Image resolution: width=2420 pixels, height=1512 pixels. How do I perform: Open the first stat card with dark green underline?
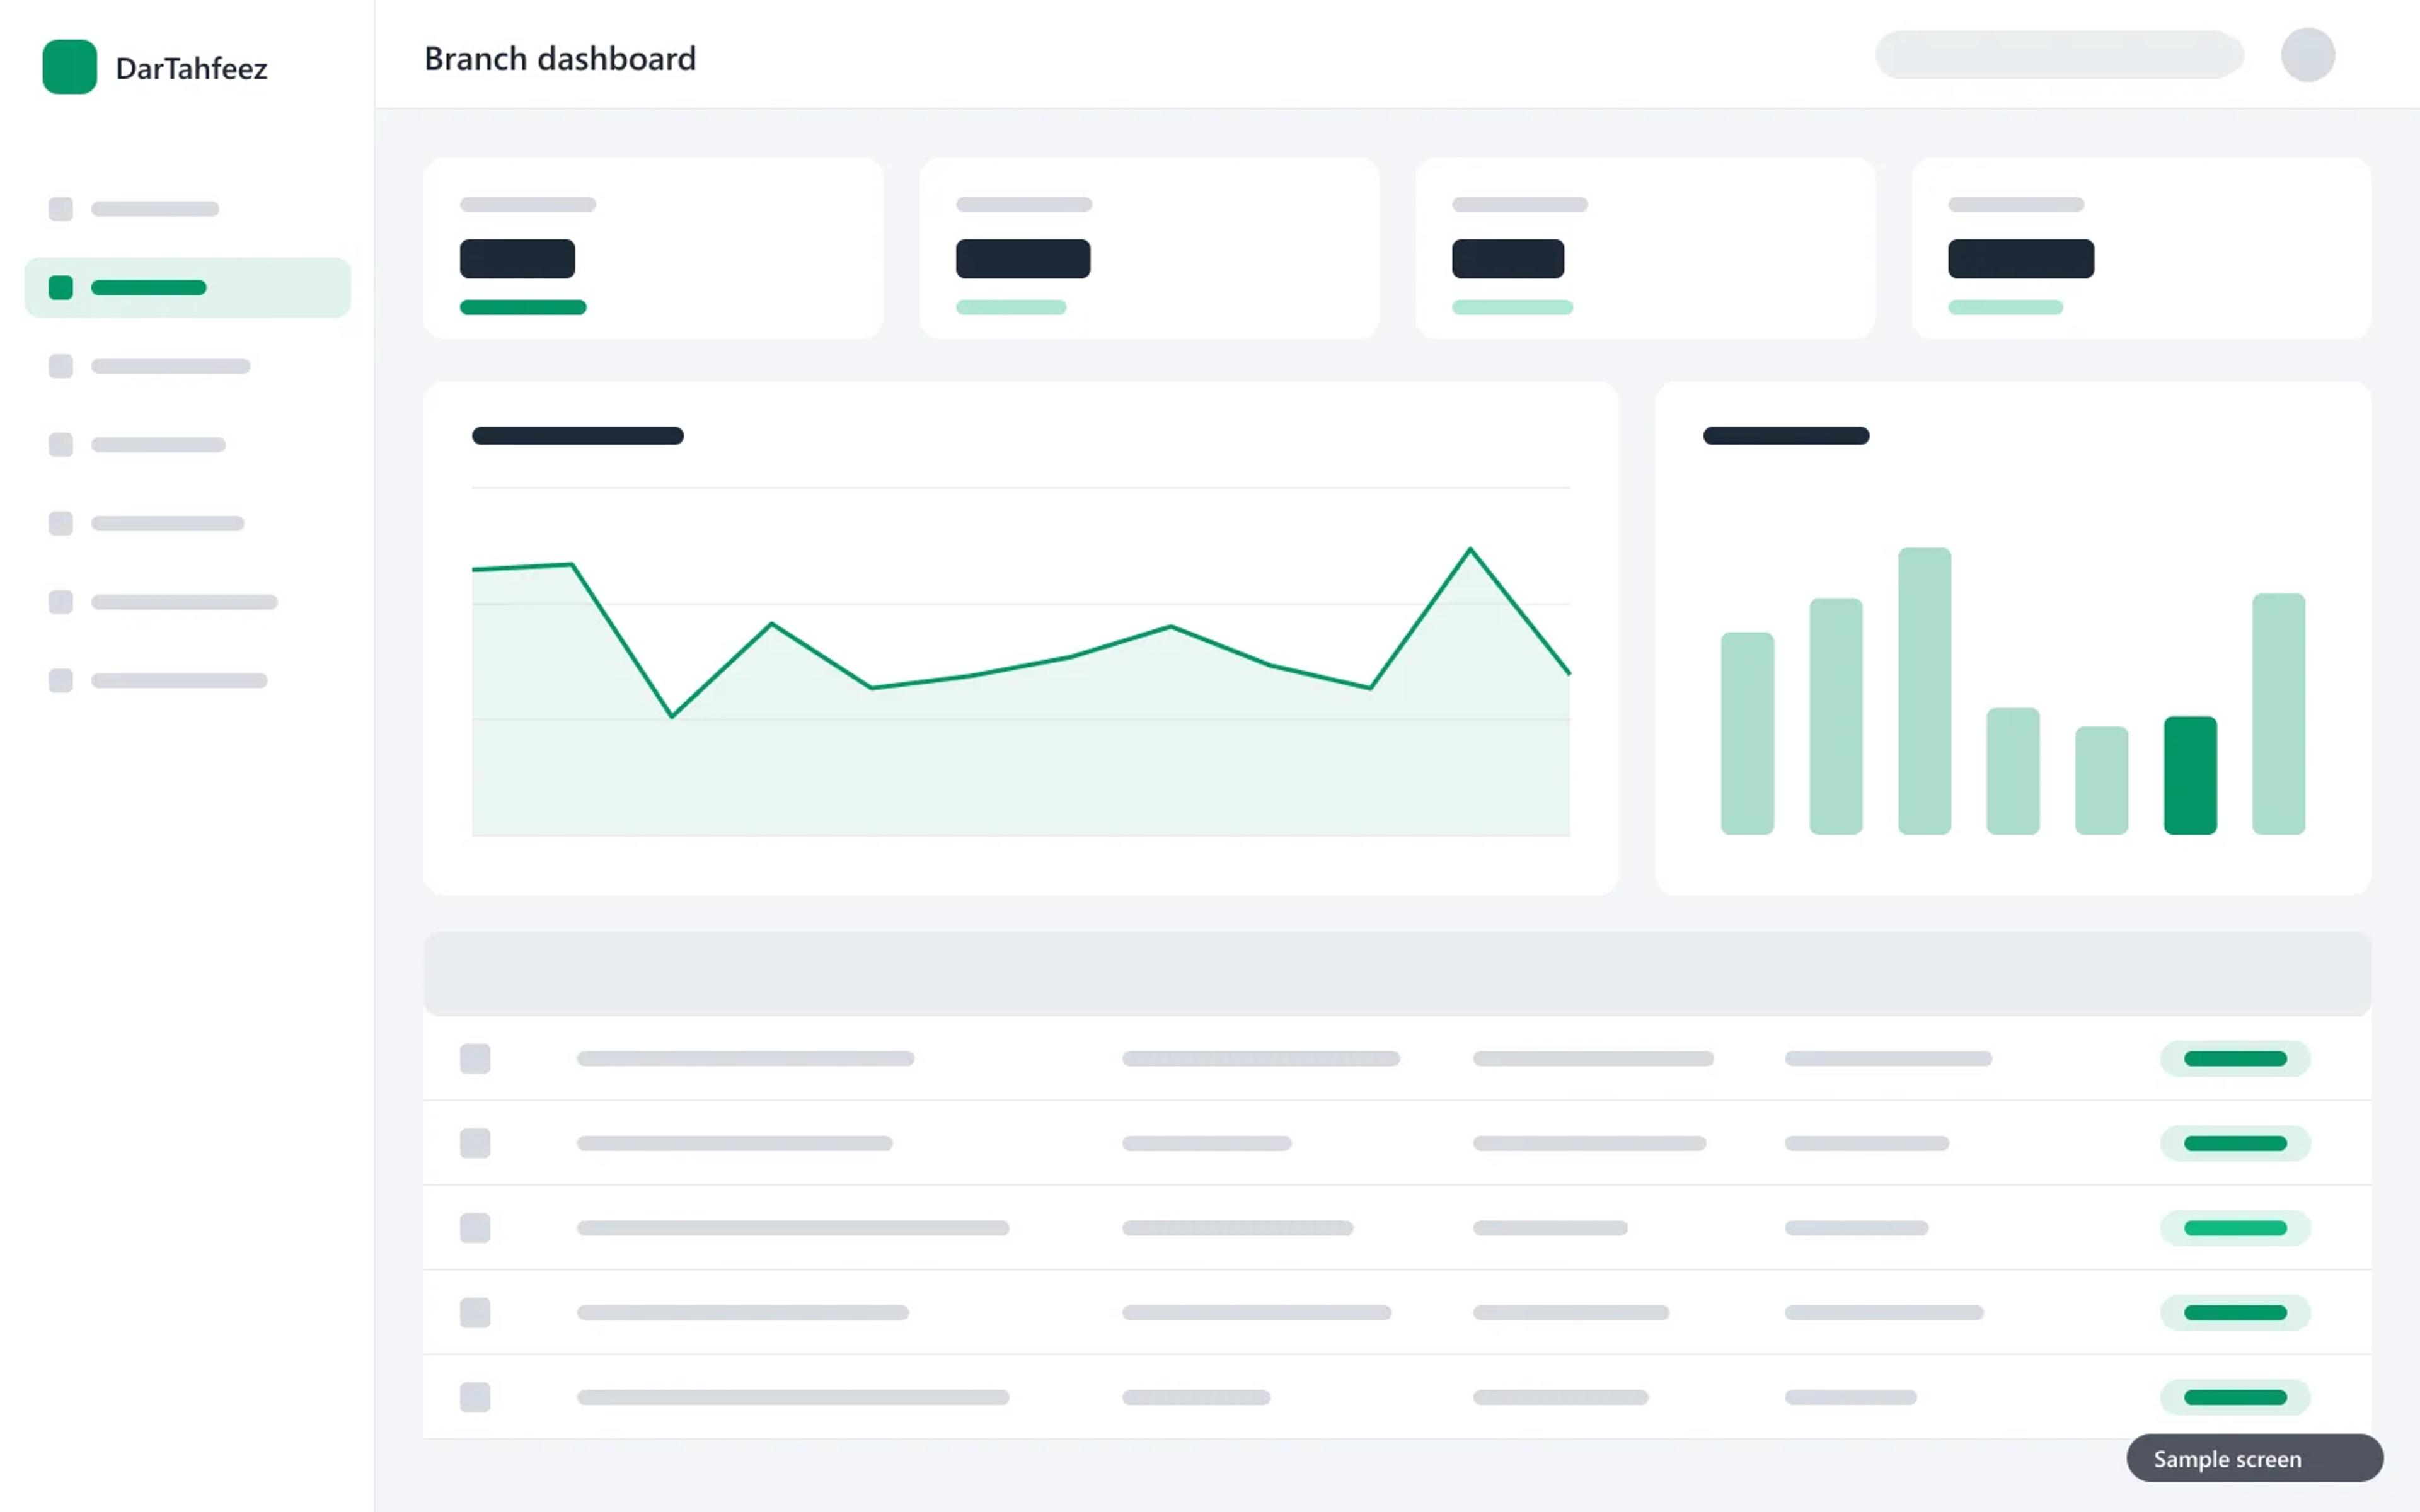coord(653,248)
